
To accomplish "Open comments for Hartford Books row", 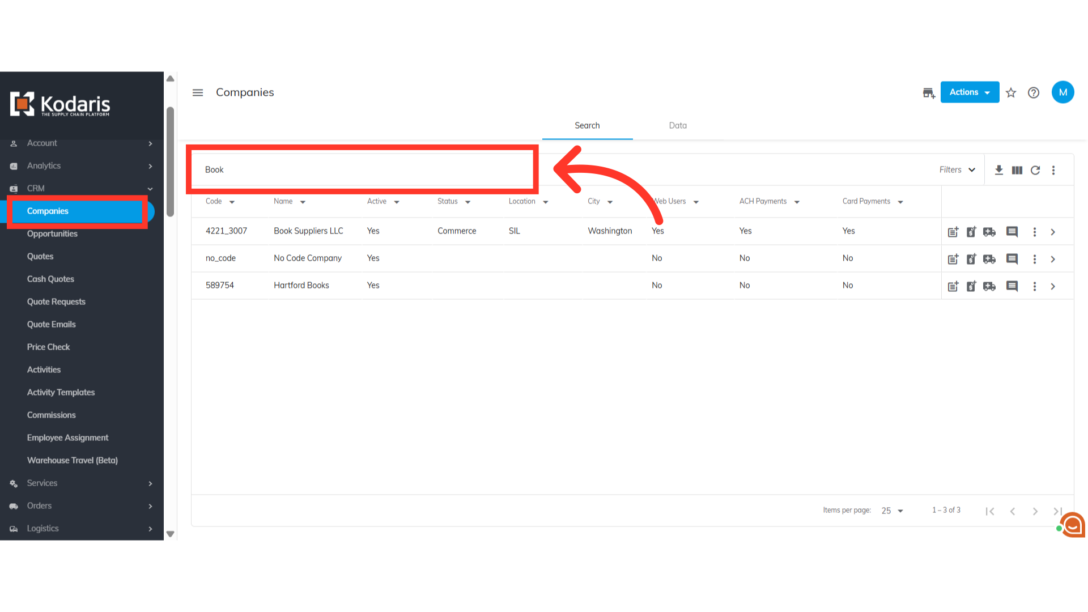I will point(1012,286).
